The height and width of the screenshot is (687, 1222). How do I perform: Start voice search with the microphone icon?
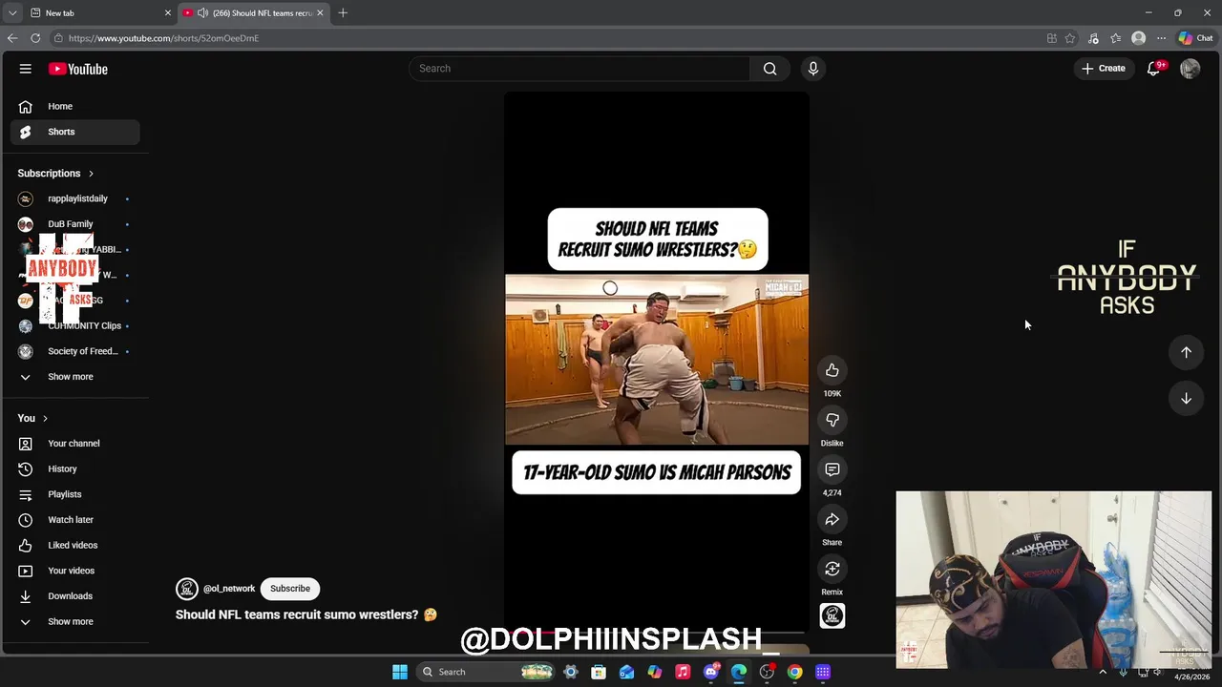pyautogui.click(x=813, y=69)
